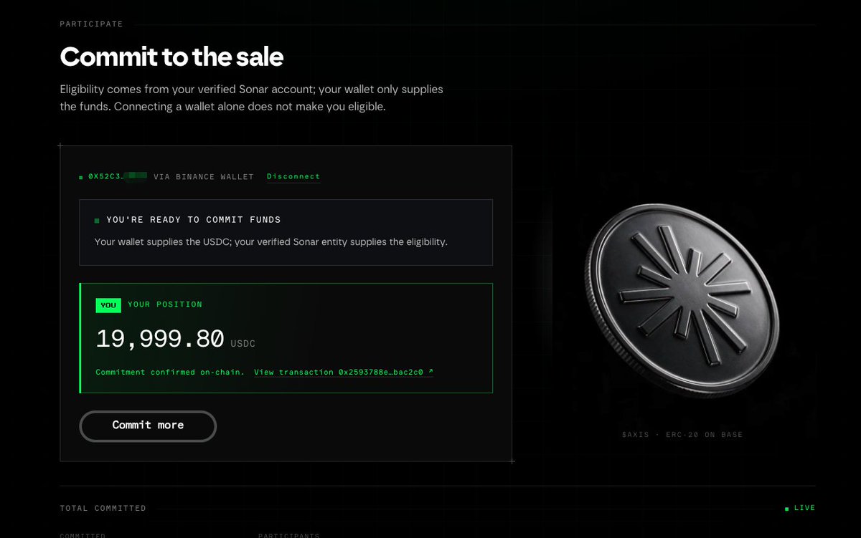Screen dimensions: 861x538
Task: Select the truncated 0X52C3 wallet address
Action: tap(118, 176)
